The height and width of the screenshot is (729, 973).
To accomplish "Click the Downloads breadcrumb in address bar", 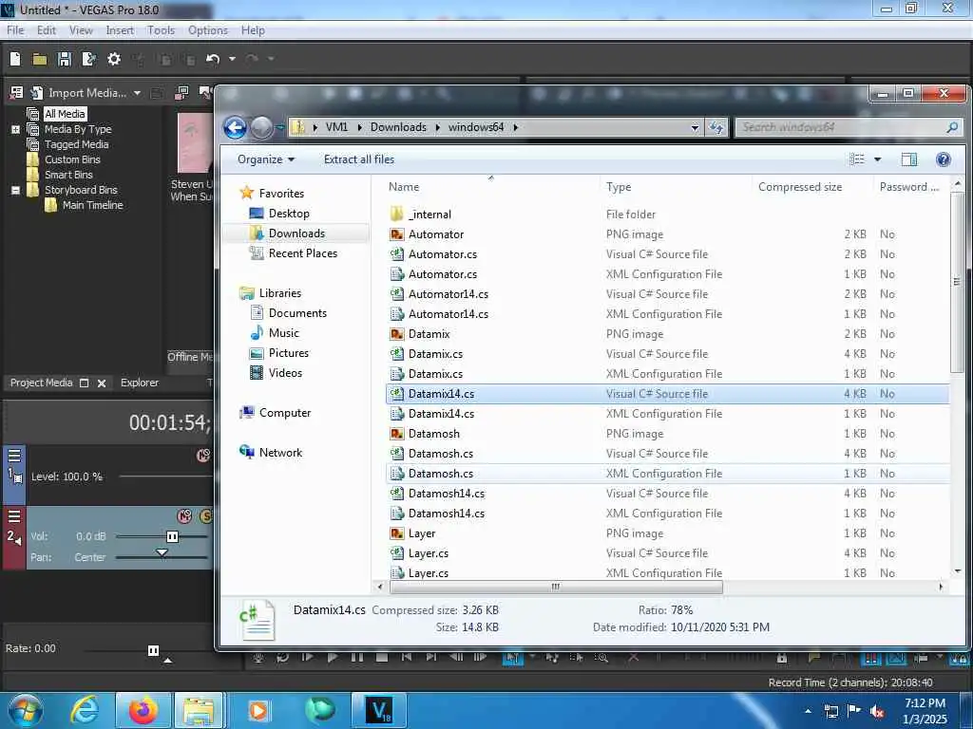I will click(x=398, y=127).
